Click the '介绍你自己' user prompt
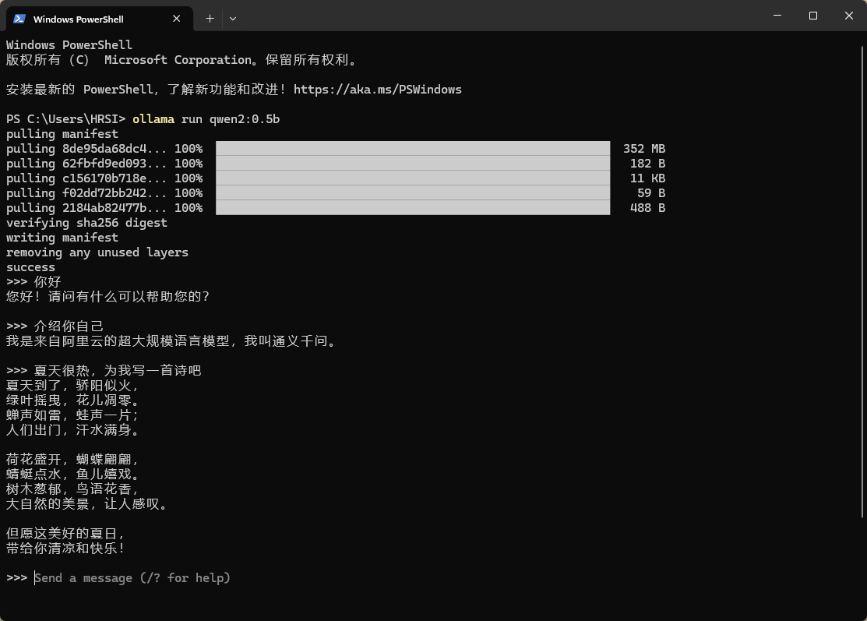The width and height of the screenshot is (867, 621). click(69, 326)
